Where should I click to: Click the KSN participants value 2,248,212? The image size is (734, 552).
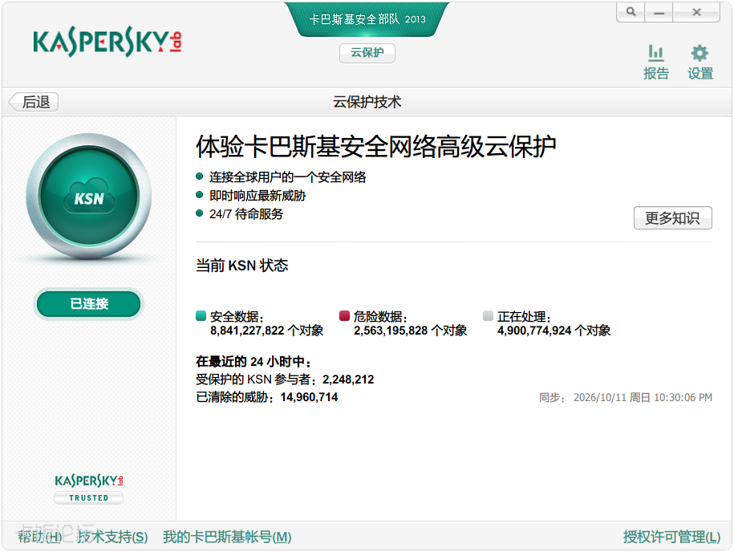[x=348, y=379]
